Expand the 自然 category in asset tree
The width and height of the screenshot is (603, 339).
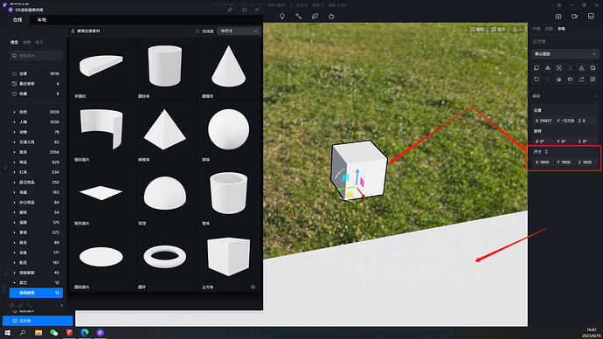[x=14, y=112]
